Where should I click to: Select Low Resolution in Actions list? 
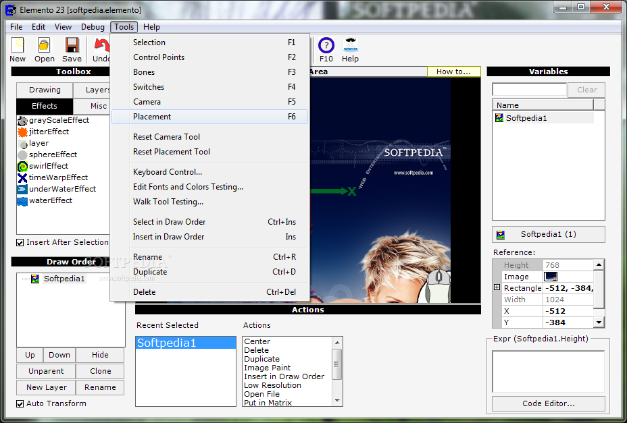pos(272,385)
